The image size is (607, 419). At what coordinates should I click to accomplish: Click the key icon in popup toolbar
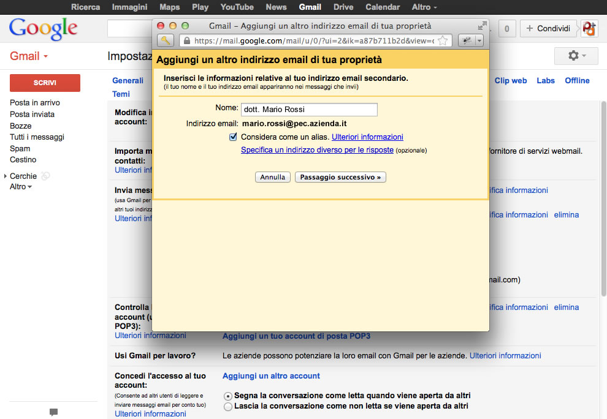pyautogui.click(x=166, y=40)
